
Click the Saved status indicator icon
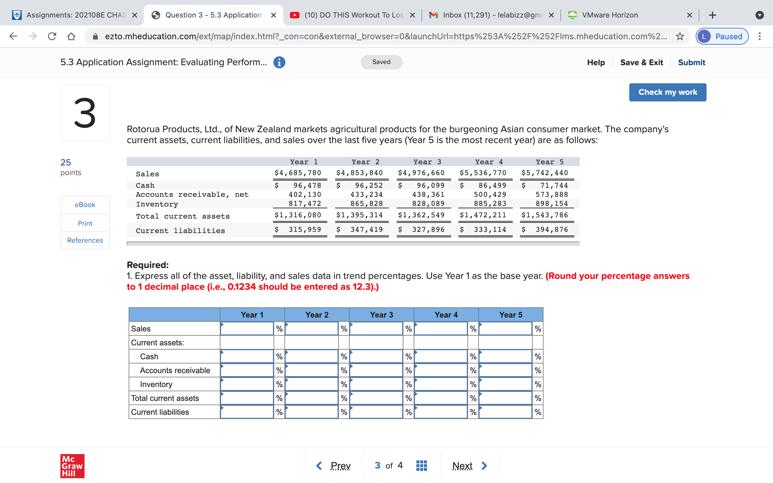[382, 62]
